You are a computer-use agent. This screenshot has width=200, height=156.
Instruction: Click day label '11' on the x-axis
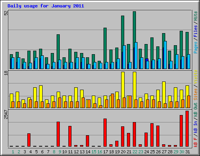(70, 152)
